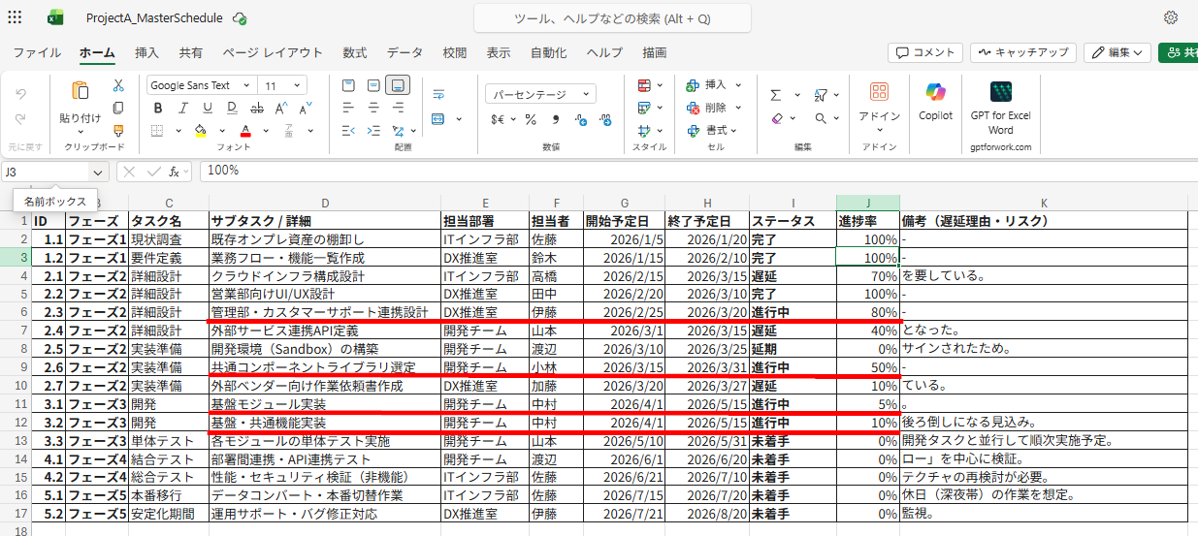Toggle wrap text button
Screen dimensions: 1198x536
pyautogui.click(x=438, y=95)
